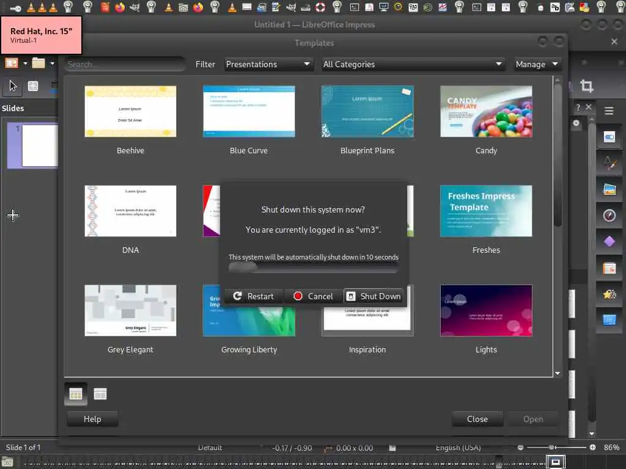Screen dimensions: 626x469
Task: Click 'English (USA)' in the status bar
Action: pos(458,448)
